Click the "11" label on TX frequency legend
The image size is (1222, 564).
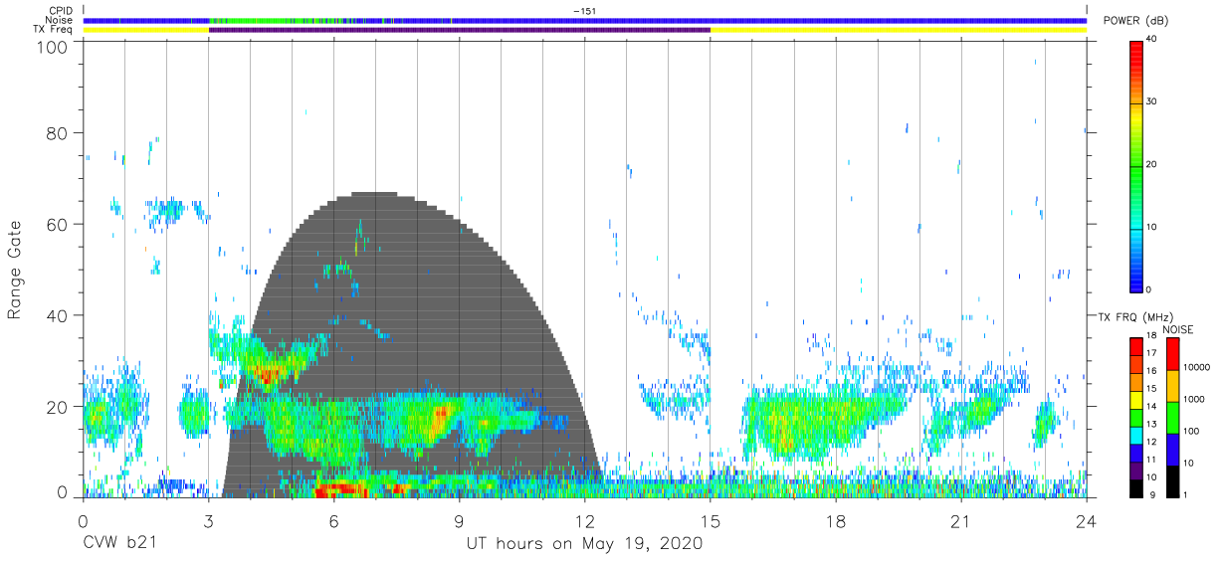pyautogui.click(x=1150, y=460)
